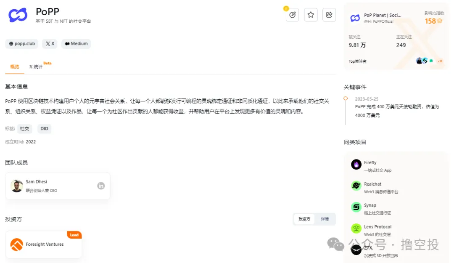Click the 9.81 万 followers count
The width and height of the screenshot is (454, 263).
pos(357,45)
